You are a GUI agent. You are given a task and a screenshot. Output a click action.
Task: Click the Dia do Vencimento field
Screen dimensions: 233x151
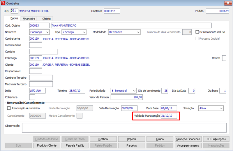point(165,91)
